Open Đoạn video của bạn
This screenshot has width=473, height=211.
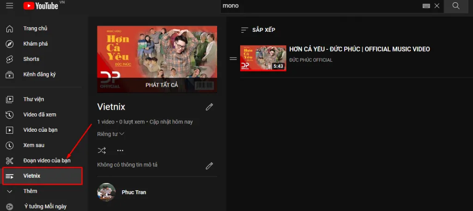pos(47,161)
